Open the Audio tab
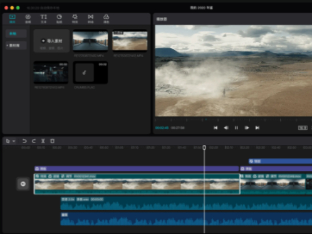This screenshot has width=312, height=234. 28,19
